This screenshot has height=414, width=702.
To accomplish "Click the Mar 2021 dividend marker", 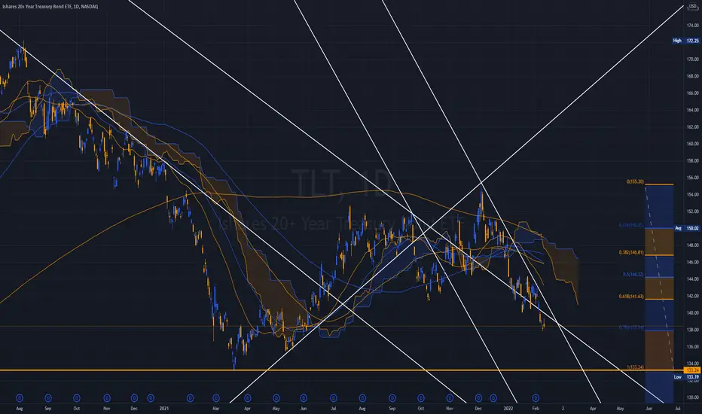I will click(x=215, y=398).
